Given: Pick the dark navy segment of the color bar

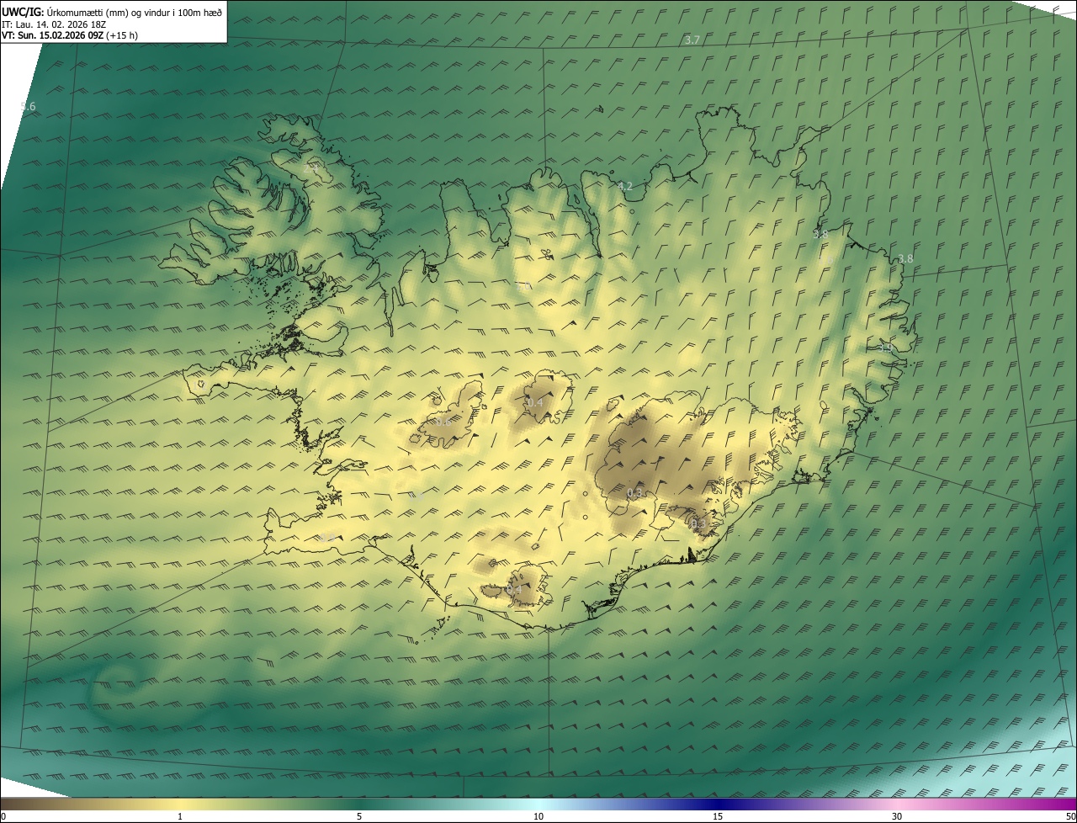Looking at the screenshot, I should coord(718,804).
